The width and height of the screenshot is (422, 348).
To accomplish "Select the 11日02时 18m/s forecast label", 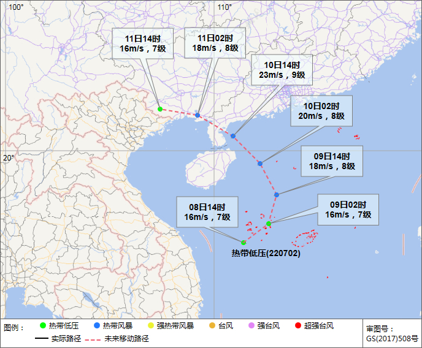I will tap(215, 43).
